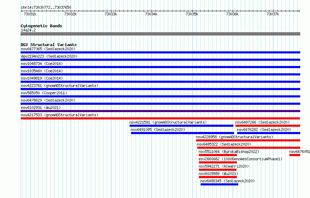The width and height of the screenshot is (310, 198).
Task: Select nsv6478629 (Sedlazeck2020) label
Action: (x=48, y=100)
